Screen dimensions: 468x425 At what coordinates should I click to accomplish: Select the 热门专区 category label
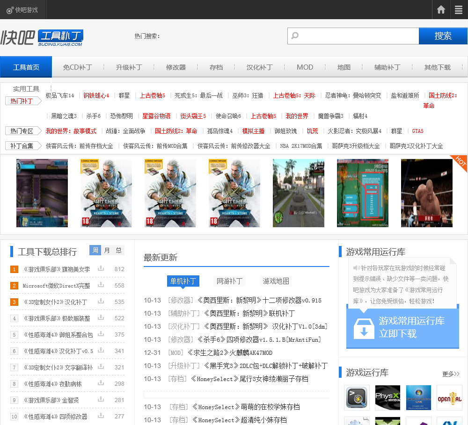pos(23,130)
